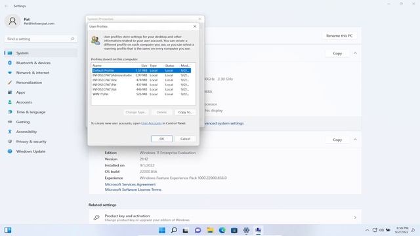Image resolution: width=420 pixels, height=236 pixels.
Task: Collapse the Windows specifications section
Action: point(355,140)
